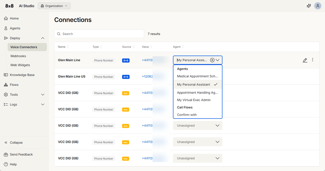Open Knowledge Base in sidebar
The width and height of the screenshot is (325, 171).
tap(22, 75)
